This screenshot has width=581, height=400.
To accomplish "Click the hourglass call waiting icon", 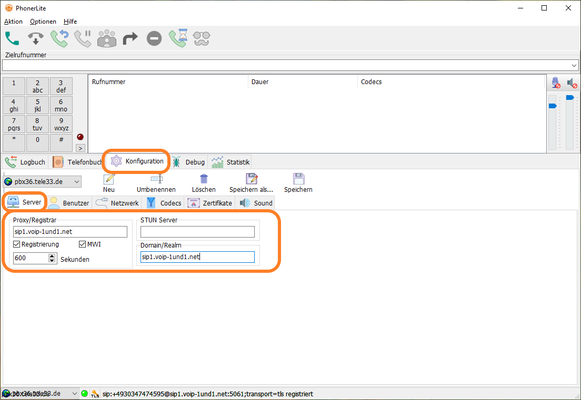I will pos(178,38).
